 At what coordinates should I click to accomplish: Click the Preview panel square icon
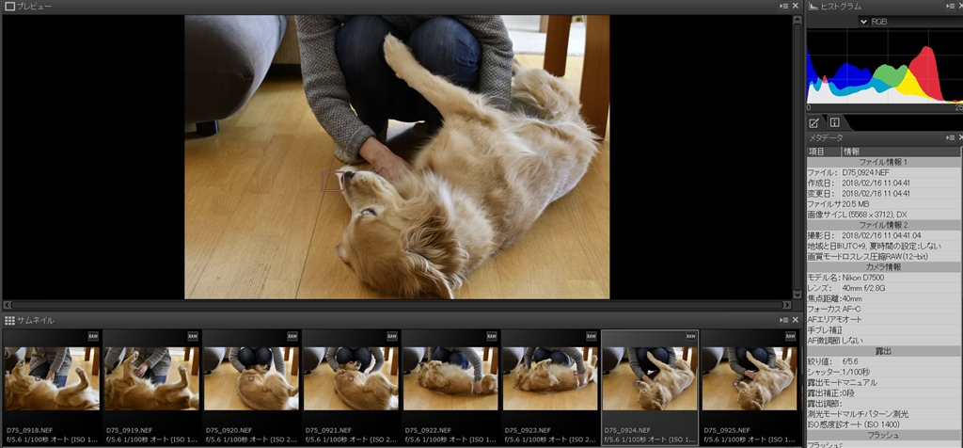(9, 7)
